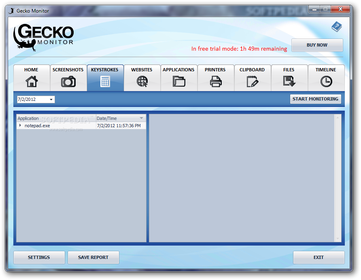Click the details pane scrollbar up arrow

(x=338, y=118)
